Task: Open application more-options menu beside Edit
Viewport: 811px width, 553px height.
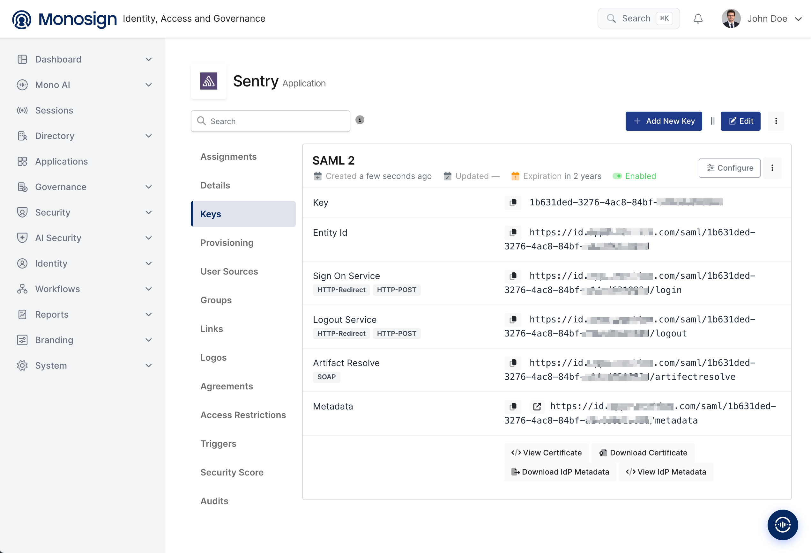Action: [x=776, y=121]
